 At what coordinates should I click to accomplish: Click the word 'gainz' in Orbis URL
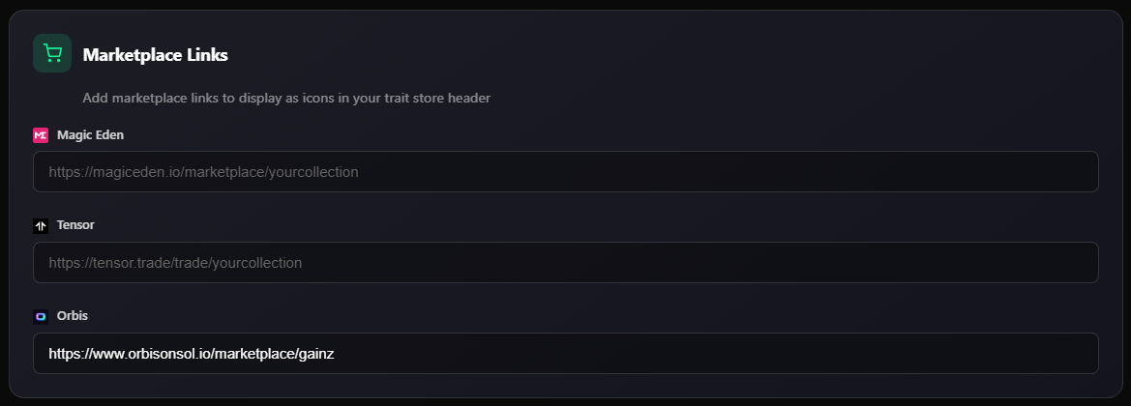pyautogui.click(x=315, y=354)
